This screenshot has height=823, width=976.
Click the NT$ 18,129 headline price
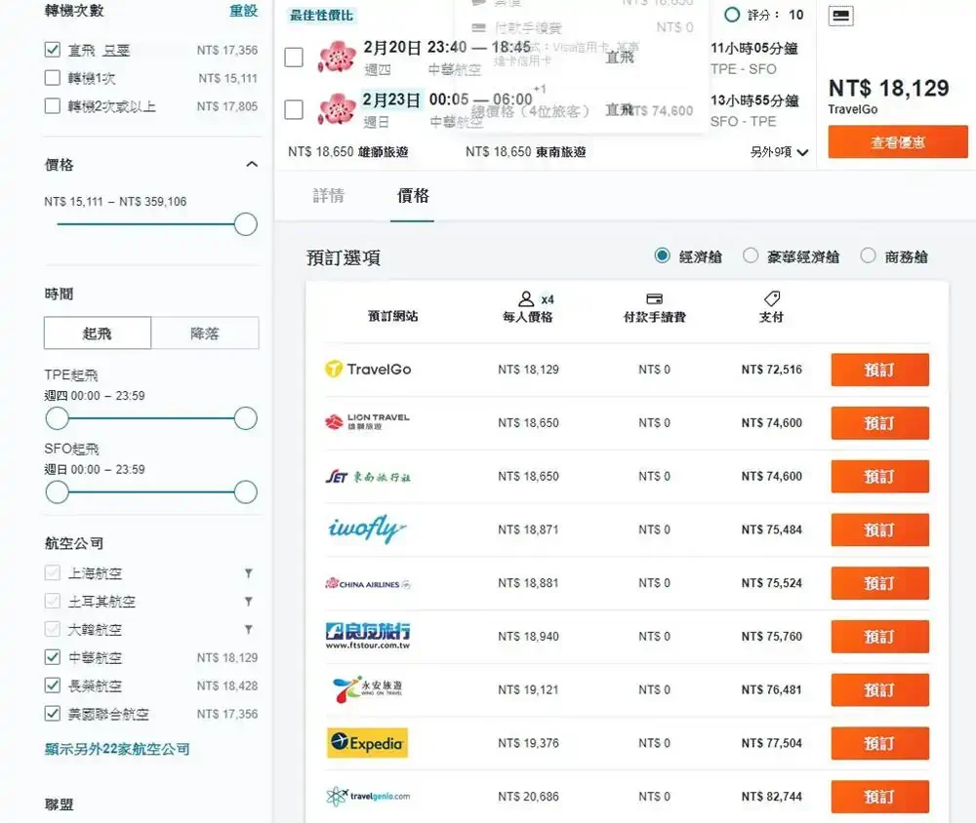coord(889,89)
